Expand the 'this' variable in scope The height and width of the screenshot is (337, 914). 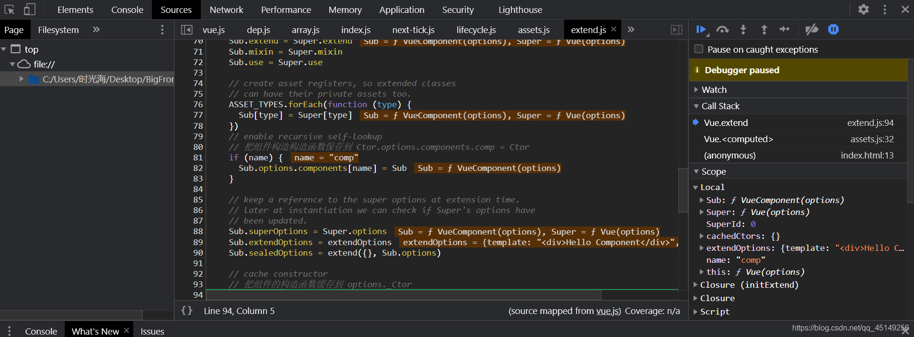click(702, 272)
